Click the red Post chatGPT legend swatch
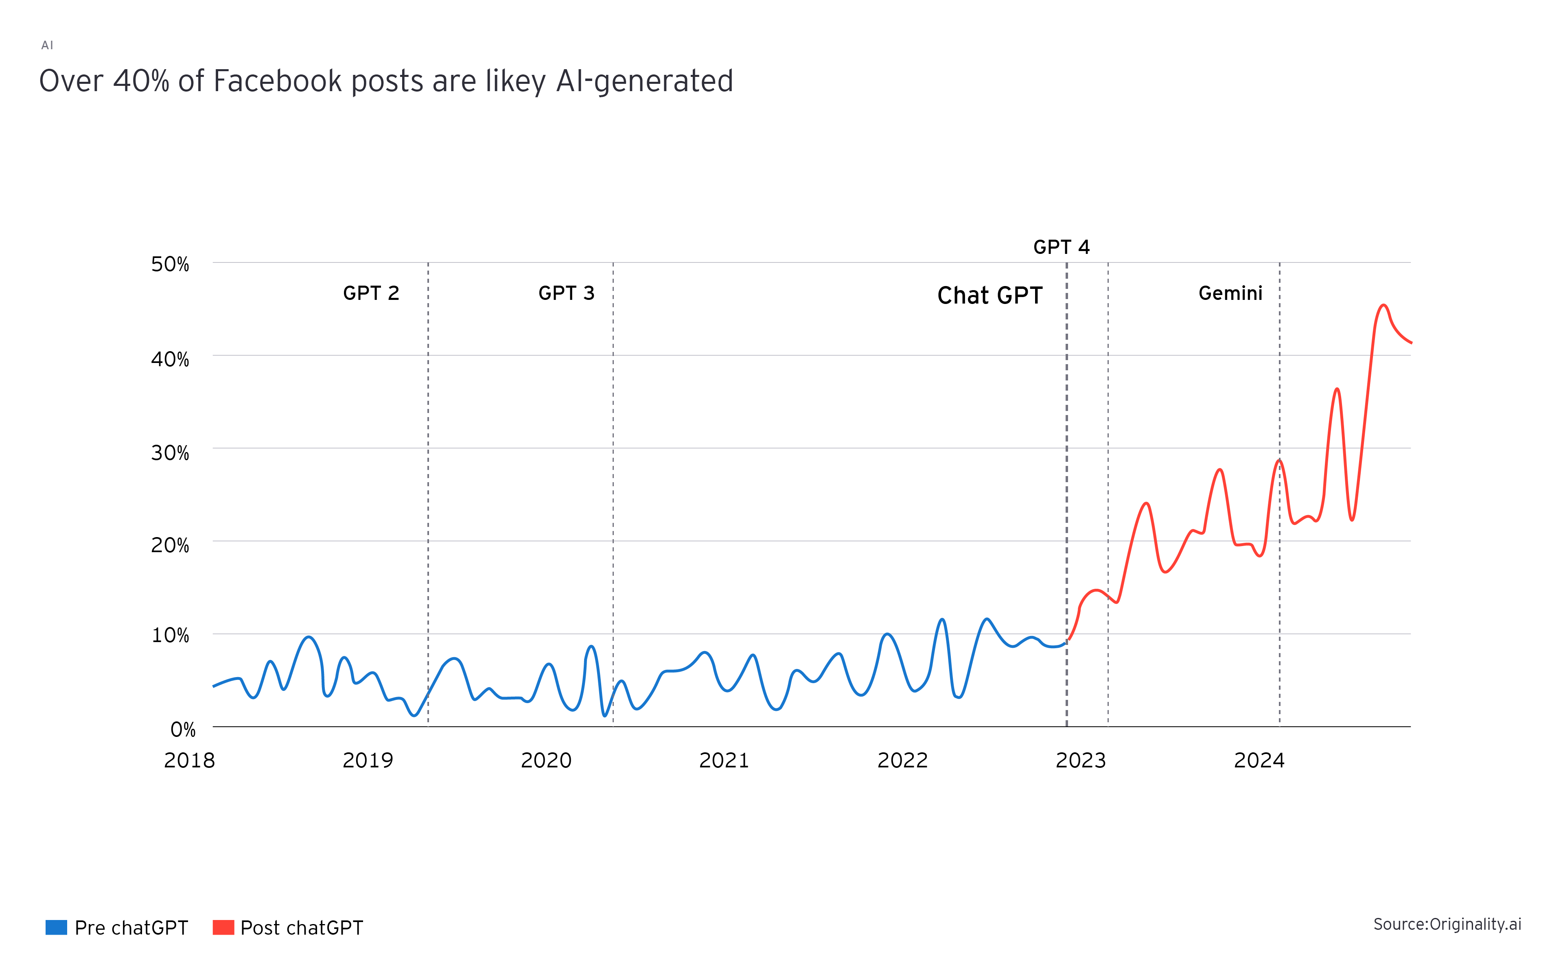The image size is (1563, 979). pyautogui.click(x=223, y=927)
